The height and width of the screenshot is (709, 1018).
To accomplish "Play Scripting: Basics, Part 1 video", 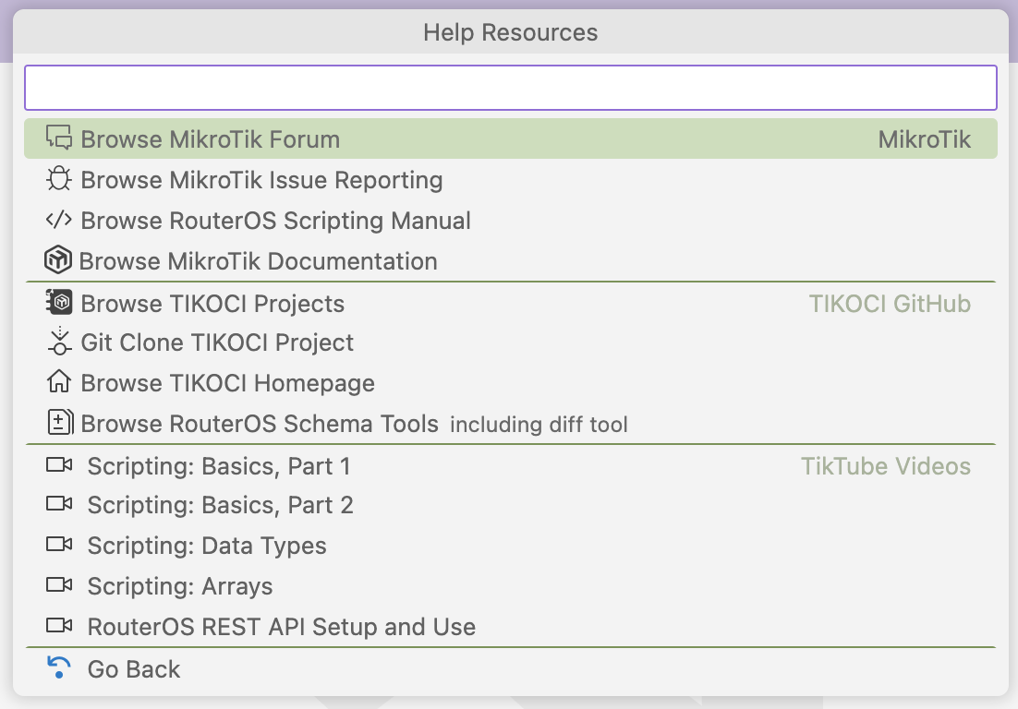I will coord(510,466).
